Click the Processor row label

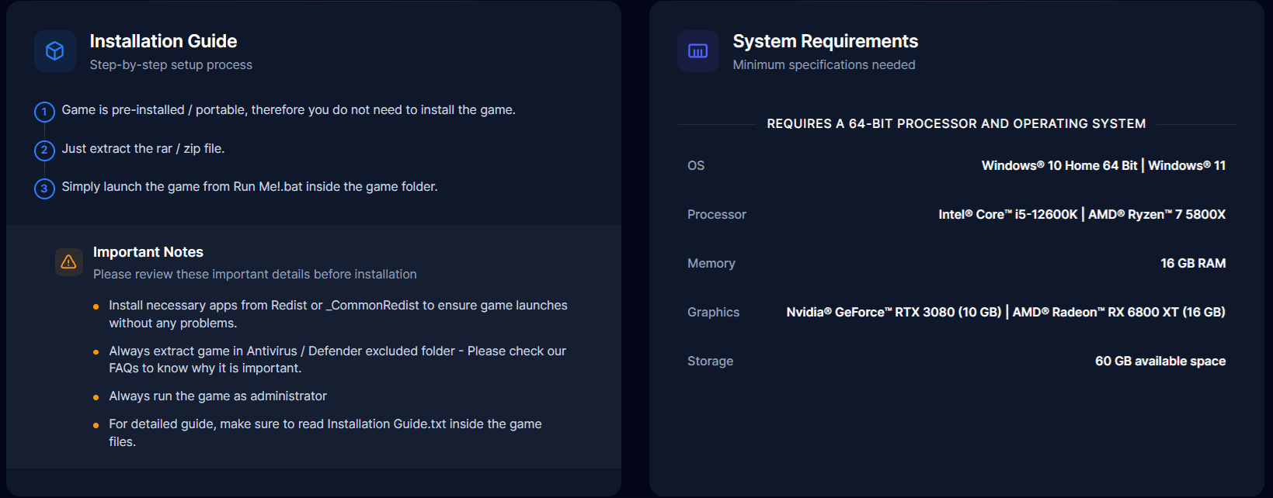pos(717,215)
